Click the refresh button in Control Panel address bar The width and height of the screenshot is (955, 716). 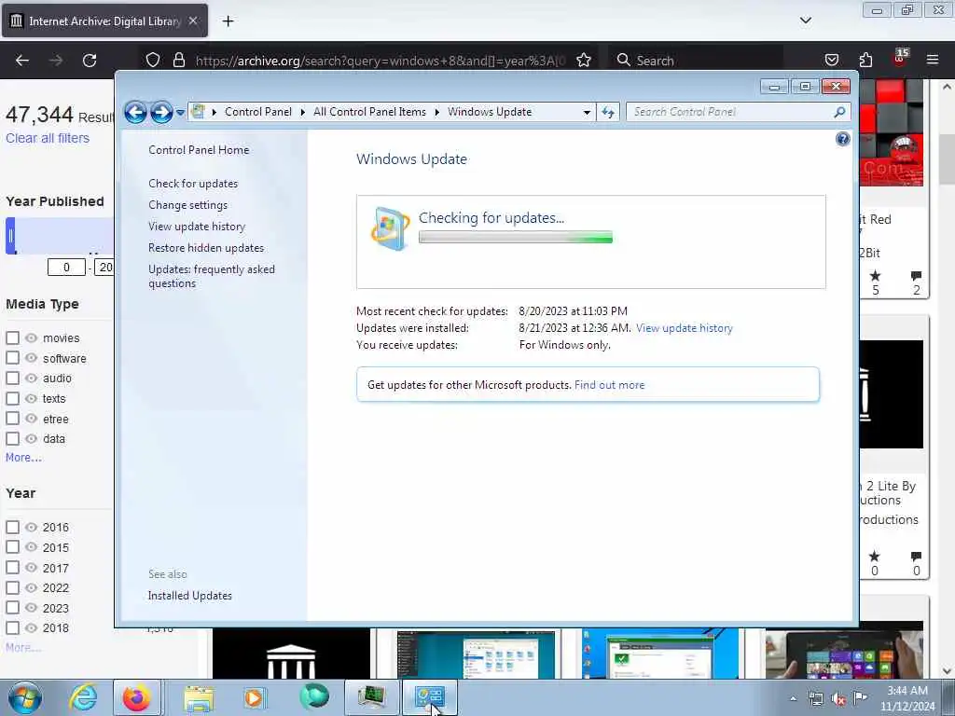point(608,112)
